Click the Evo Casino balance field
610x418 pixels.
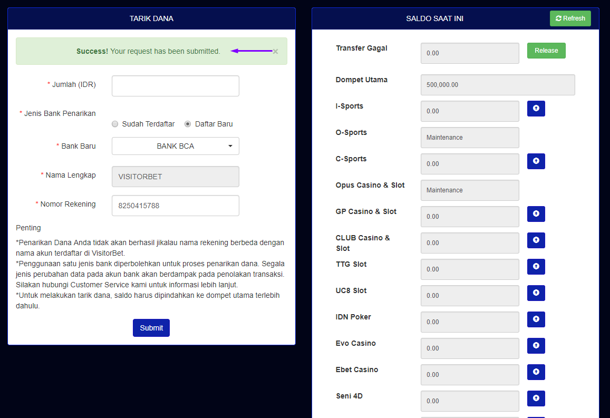click(x=470, y=348)
